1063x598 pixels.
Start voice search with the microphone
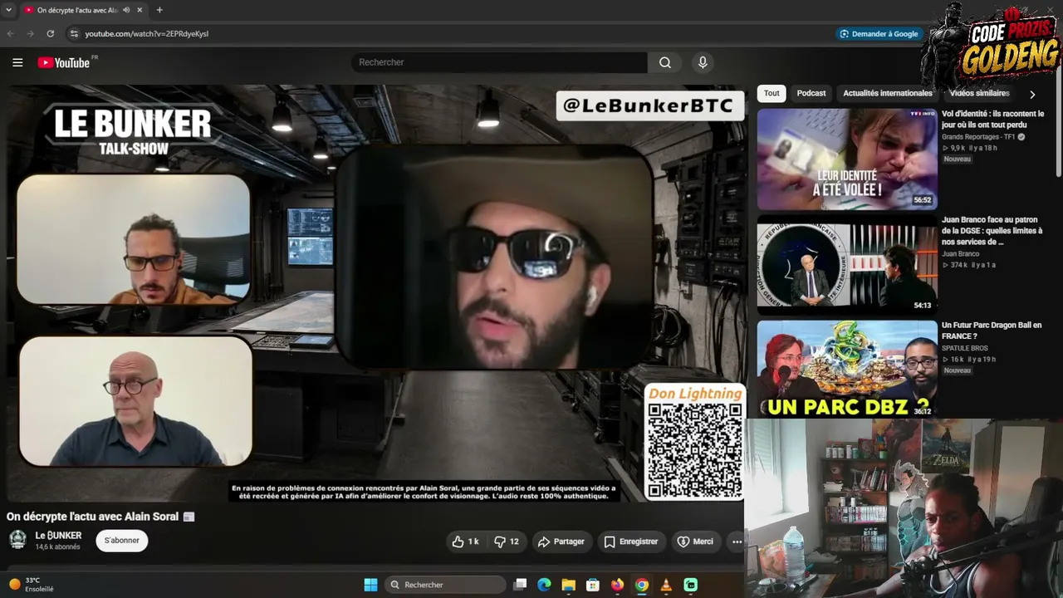point(703,62)
